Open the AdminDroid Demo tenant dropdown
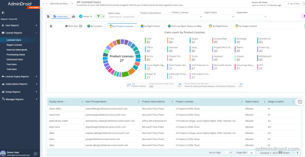 (x=62, y=4)
